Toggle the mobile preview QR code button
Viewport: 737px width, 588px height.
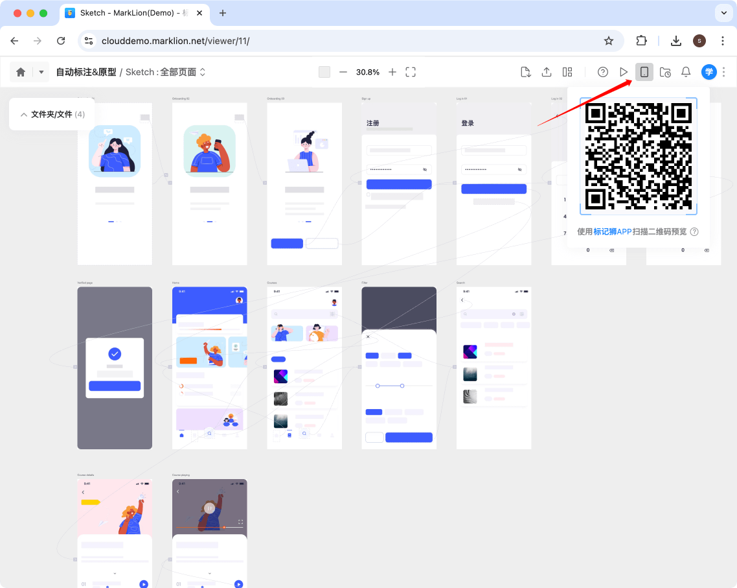(x=644, y=72)
